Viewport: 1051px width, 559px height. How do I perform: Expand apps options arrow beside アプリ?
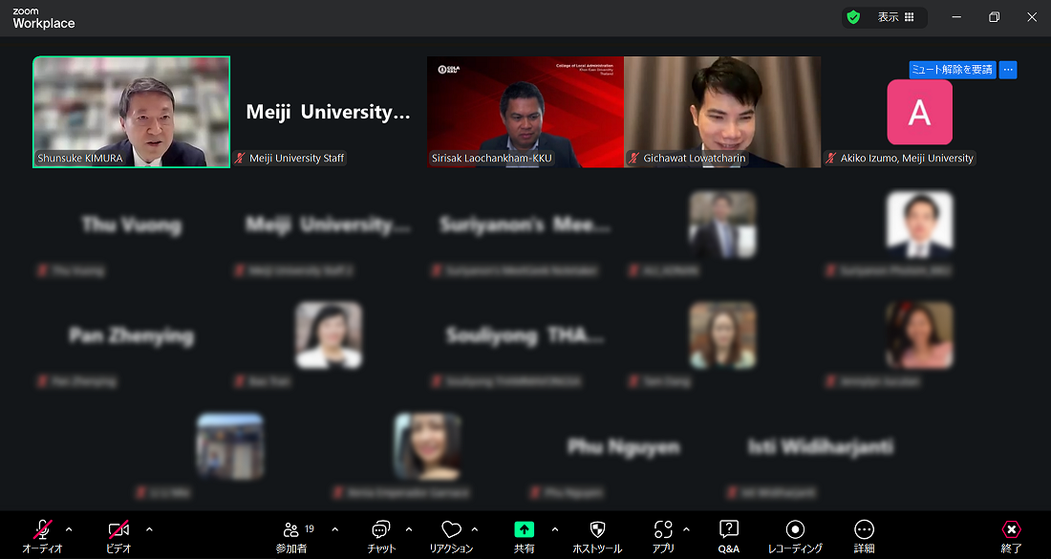point(686,529)
